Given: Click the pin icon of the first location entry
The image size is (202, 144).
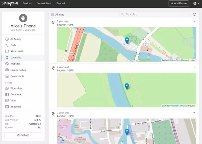Looking at the screenshot, I should click(x=53, y=23).
